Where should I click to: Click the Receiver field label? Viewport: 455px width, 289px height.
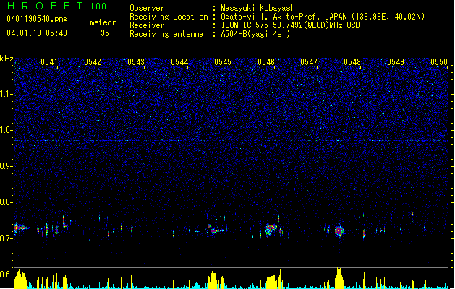tap(147, 25)
